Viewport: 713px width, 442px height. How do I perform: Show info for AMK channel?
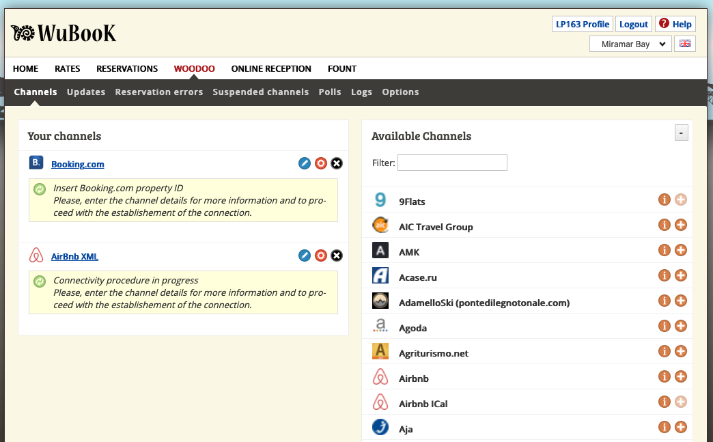pos(665,250)
